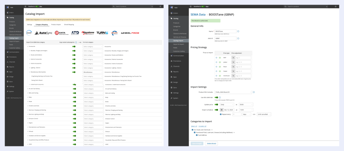
Task: Click the green power icon for Dealer price
Action: [x=220, y=71]
